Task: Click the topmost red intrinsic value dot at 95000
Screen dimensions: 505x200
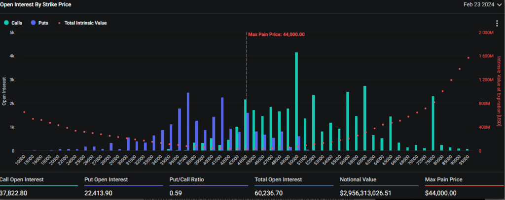Action: coord(469,58)
